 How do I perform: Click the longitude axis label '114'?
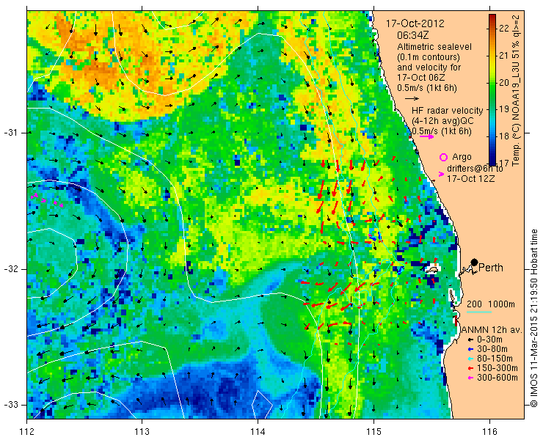click(x=258, y=432)
